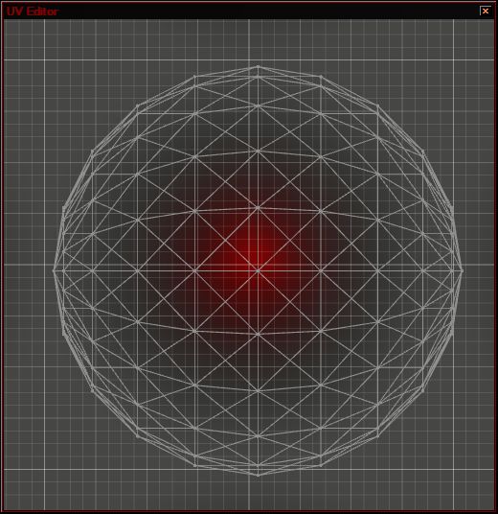Select the topmost pole vertex of the mesh
This screenshot has height=514, width=498.
(x=258, y=67)
